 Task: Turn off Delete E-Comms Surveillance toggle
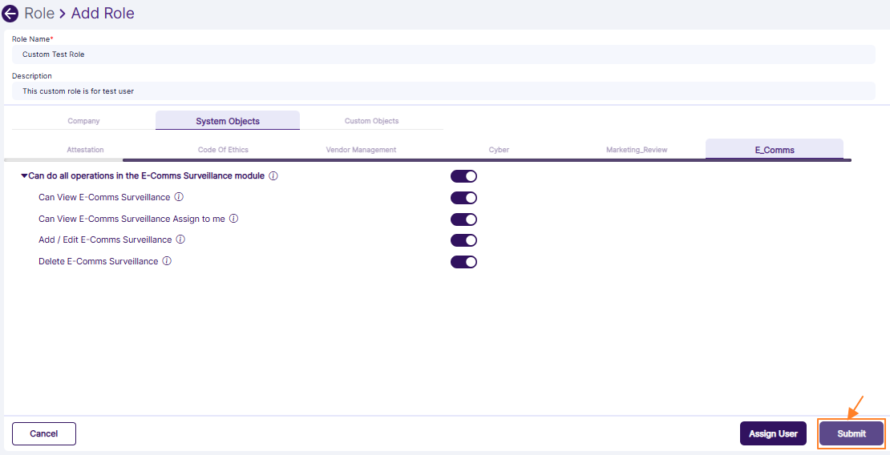[x=463, y=262]
